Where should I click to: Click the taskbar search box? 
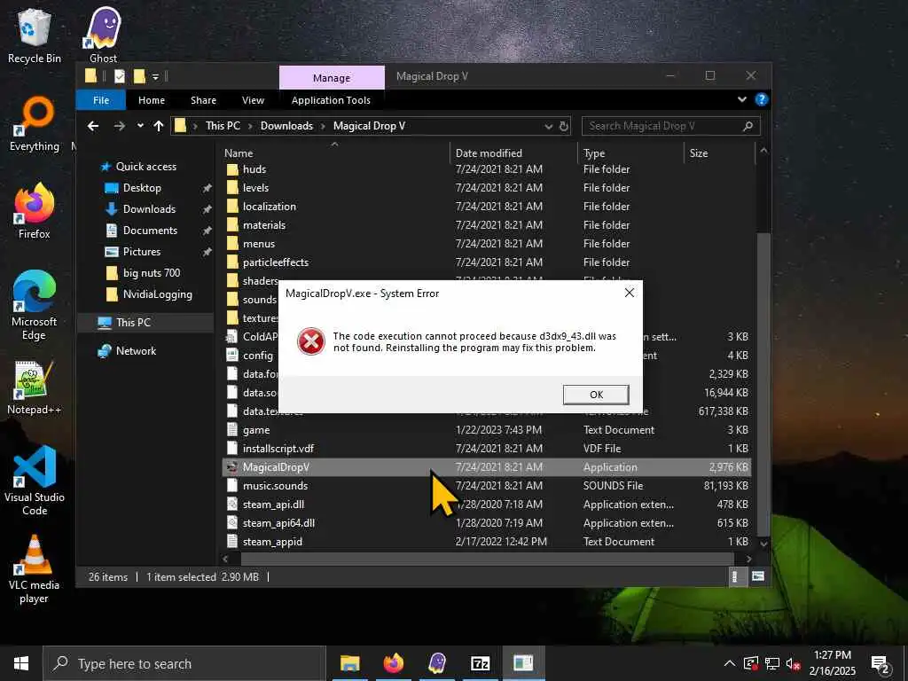184,663
